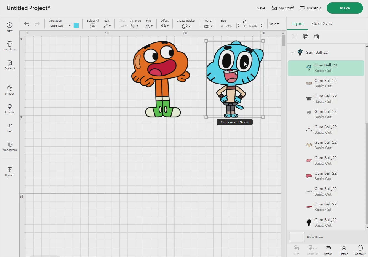Expand the More toolbar menu
The image size is (368, 257).
click(274, 24)
